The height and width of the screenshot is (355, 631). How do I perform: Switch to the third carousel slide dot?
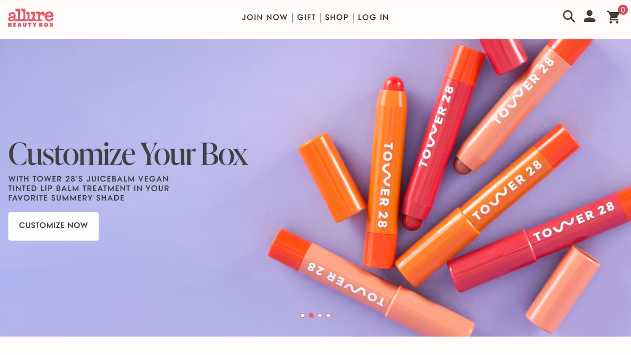pos(320,316)
